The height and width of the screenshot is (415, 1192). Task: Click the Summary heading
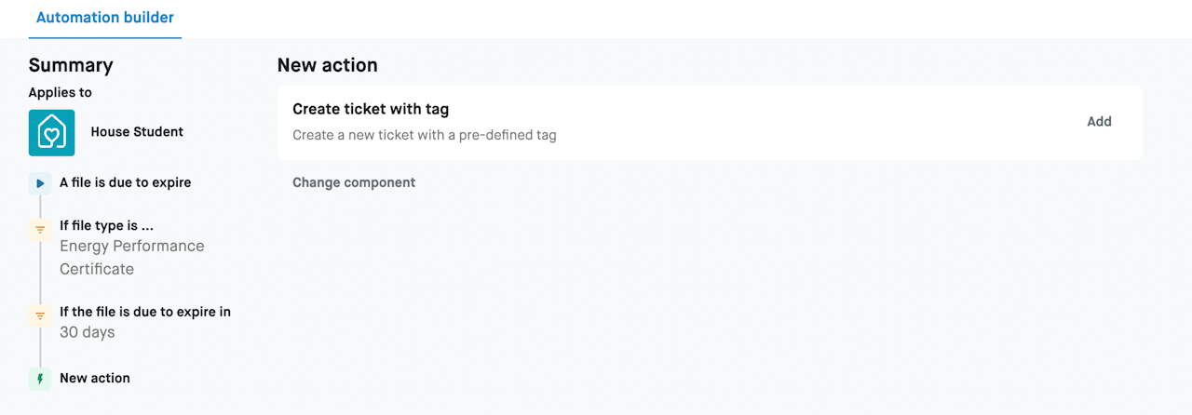pos(71,65)
